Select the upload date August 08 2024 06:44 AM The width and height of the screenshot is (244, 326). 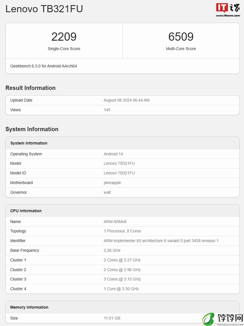[x=127, y=100]
